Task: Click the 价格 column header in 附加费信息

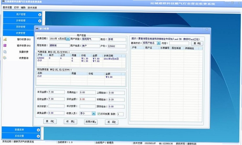Action: coord(96,74)
